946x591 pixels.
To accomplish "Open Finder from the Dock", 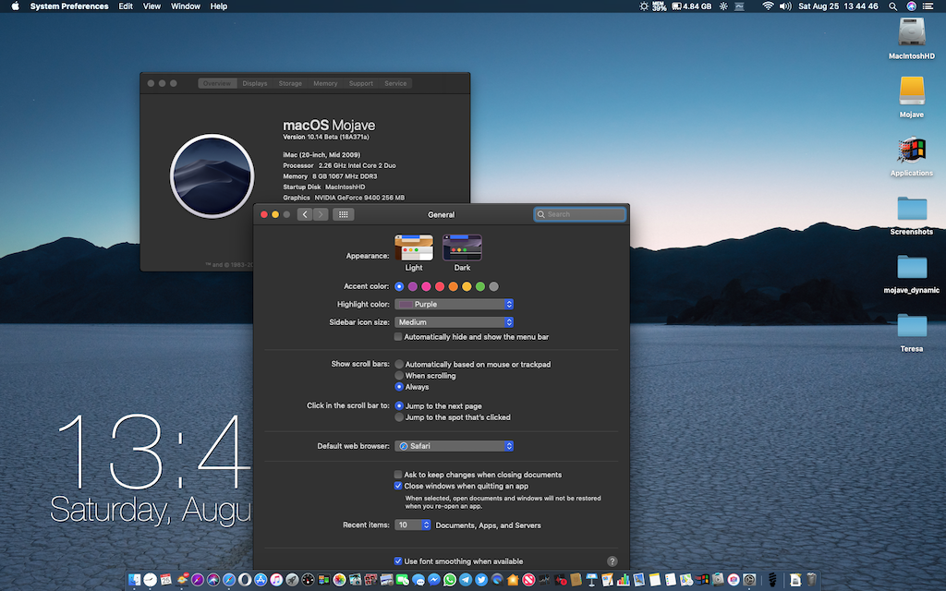I will [x=135, y=580].
